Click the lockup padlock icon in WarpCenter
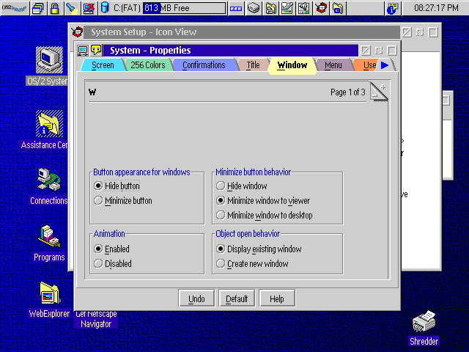 (54, 8)
